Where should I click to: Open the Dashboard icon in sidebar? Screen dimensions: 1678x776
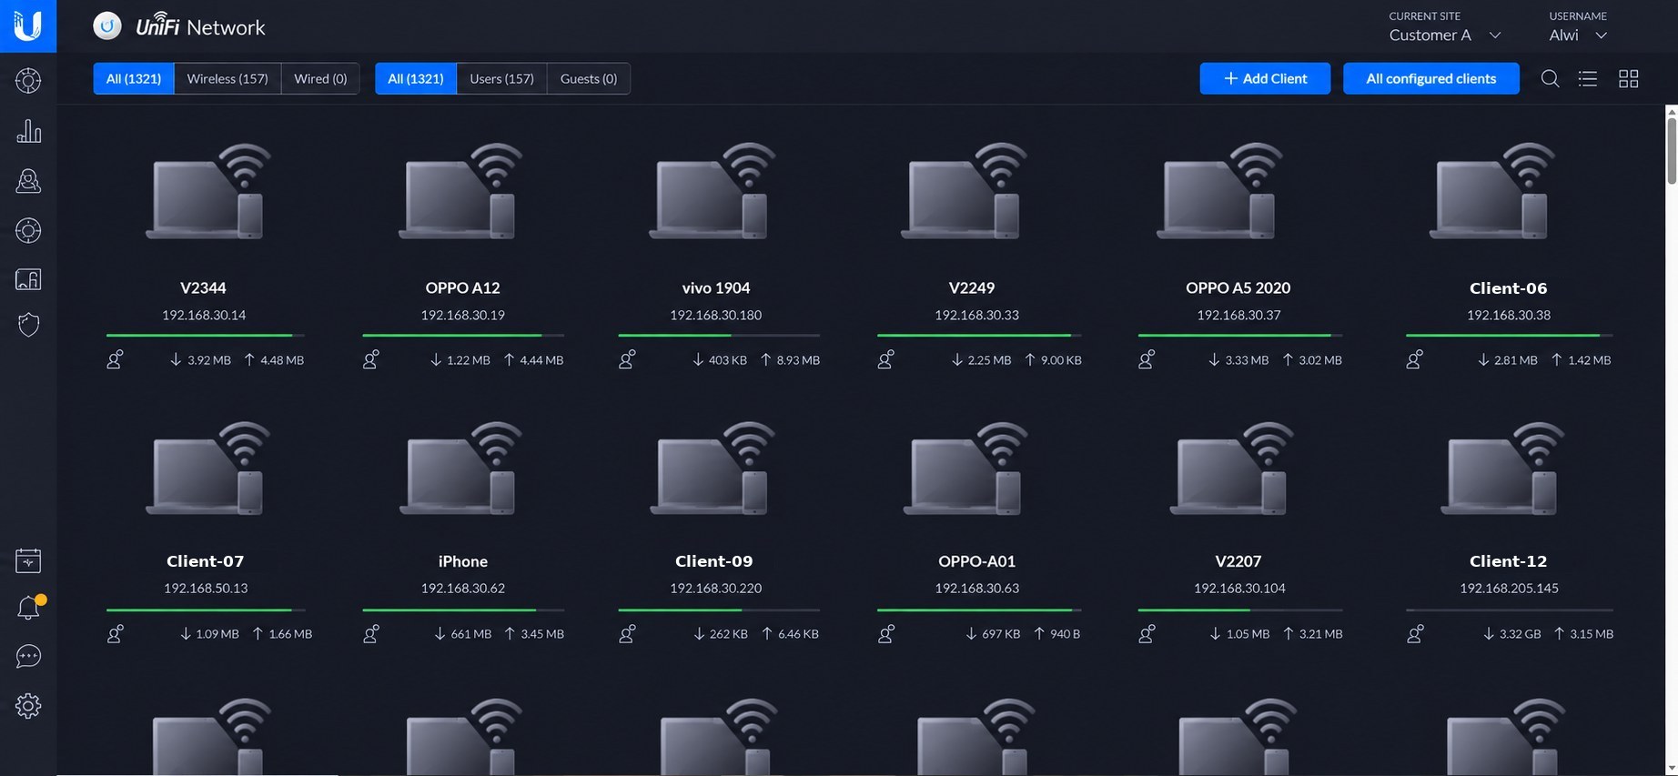(x=28, y=81)
